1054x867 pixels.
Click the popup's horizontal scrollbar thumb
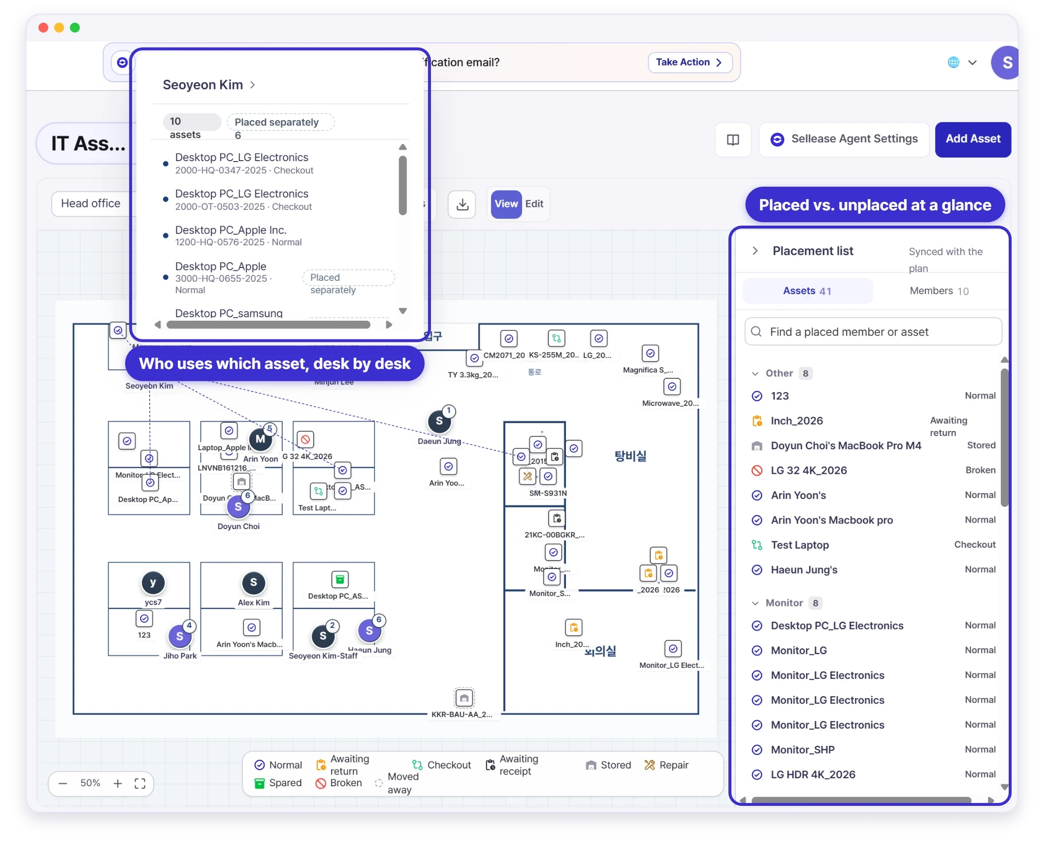point(268,325)
